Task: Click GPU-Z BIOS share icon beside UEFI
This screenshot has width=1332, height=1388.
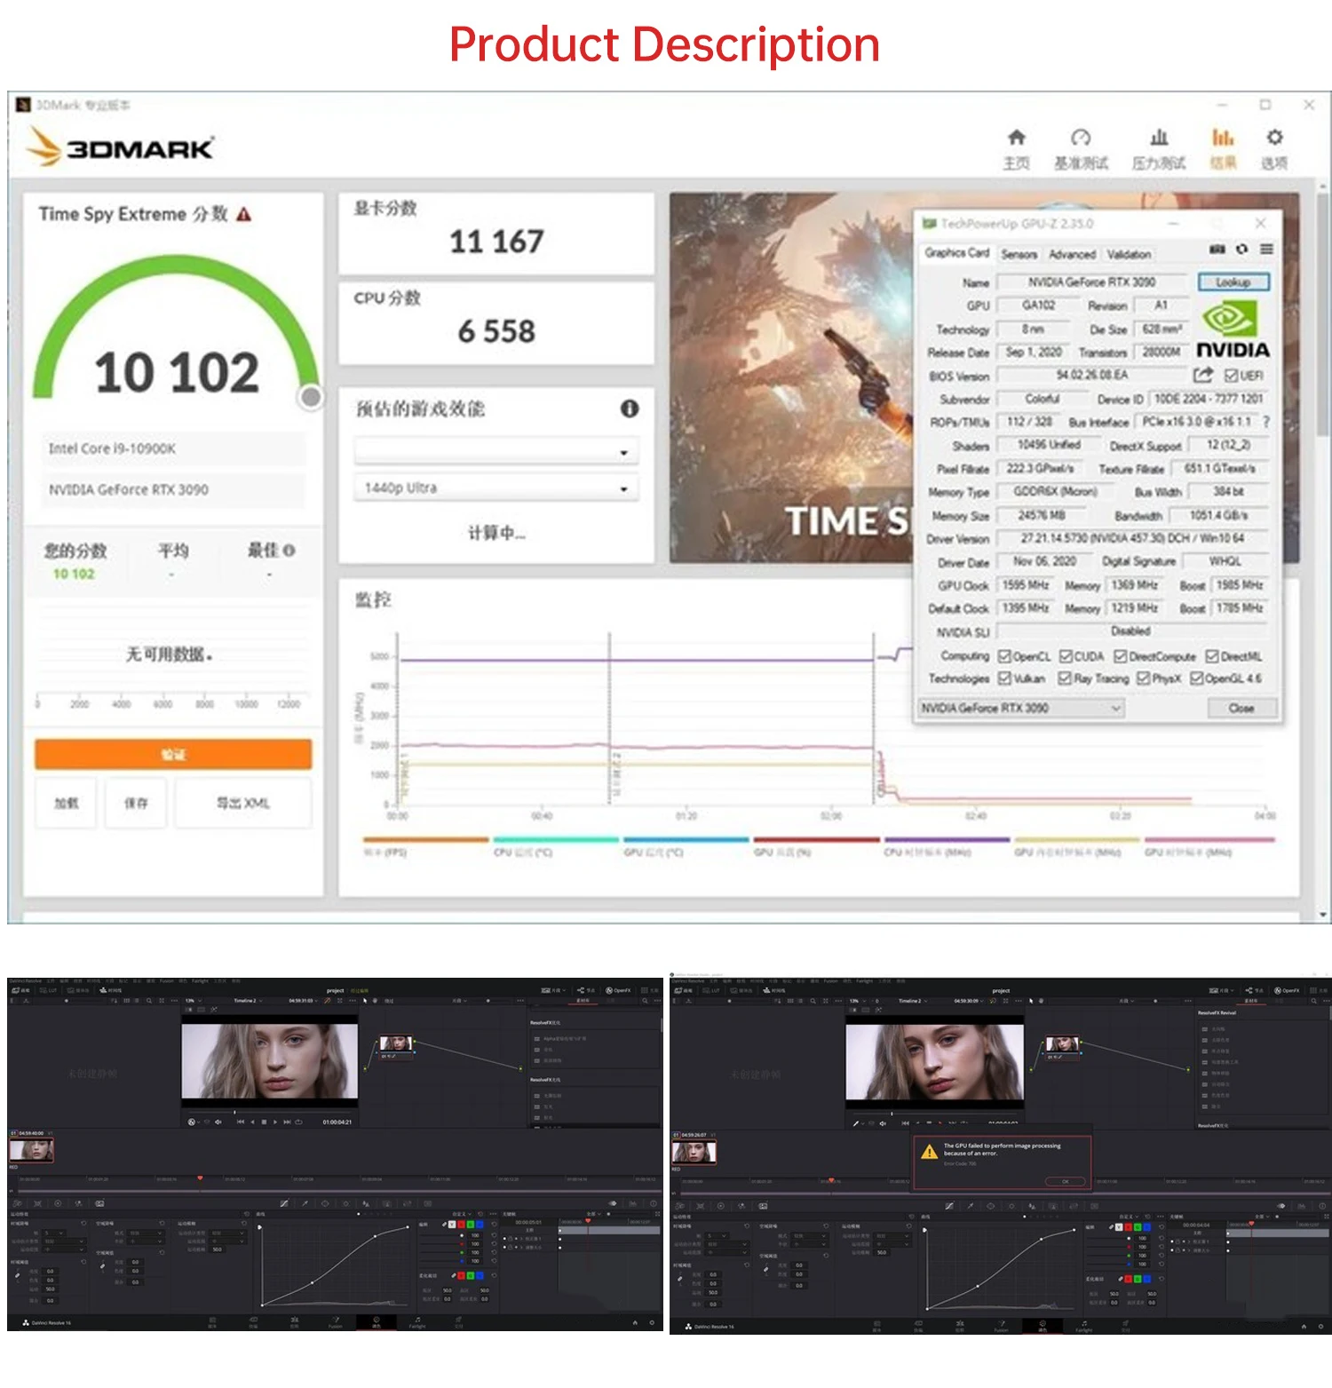Action: click(1203, 375)
